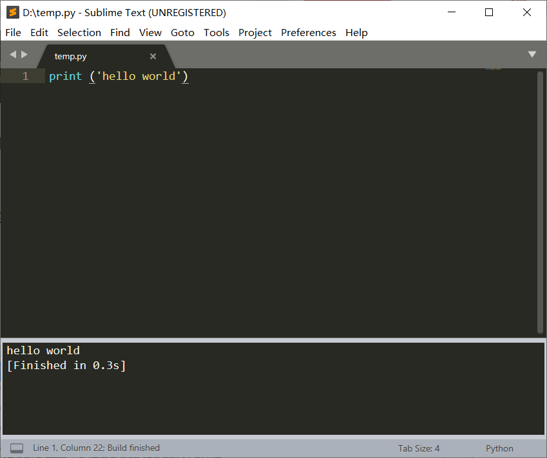Click line number 1 in the gutter
This screenshot has height=458, width=547.
click(26, 76)
